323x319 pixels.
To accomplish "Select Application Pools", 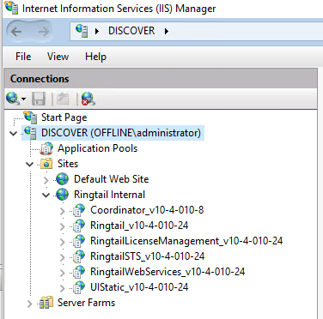I will tap(97, 148).
